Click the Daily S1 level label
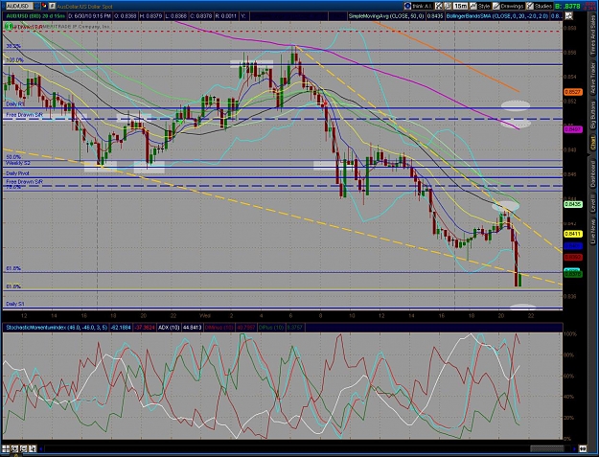 [15, 304]
